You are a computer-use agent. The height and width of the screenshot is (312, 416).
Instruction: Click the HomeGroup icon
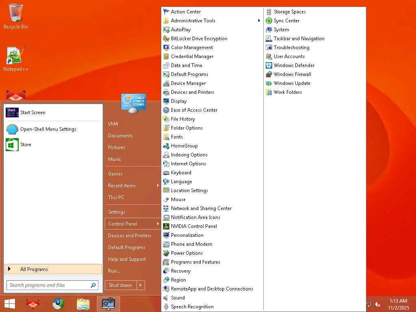pyautogui.click(x=166, y=146)
